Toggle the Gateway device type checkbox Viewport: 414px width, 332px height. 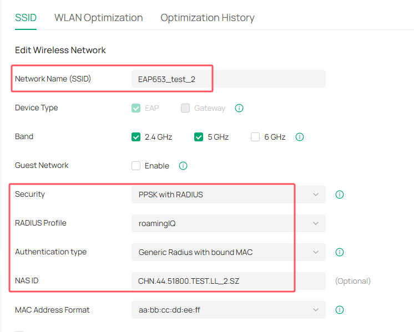click(185, 108)
